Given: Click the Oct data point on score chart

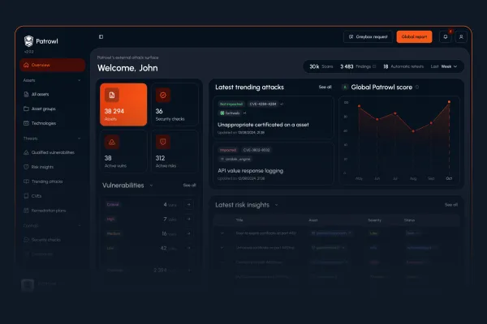Looking at the screenshot, I should tap(449, 102).
